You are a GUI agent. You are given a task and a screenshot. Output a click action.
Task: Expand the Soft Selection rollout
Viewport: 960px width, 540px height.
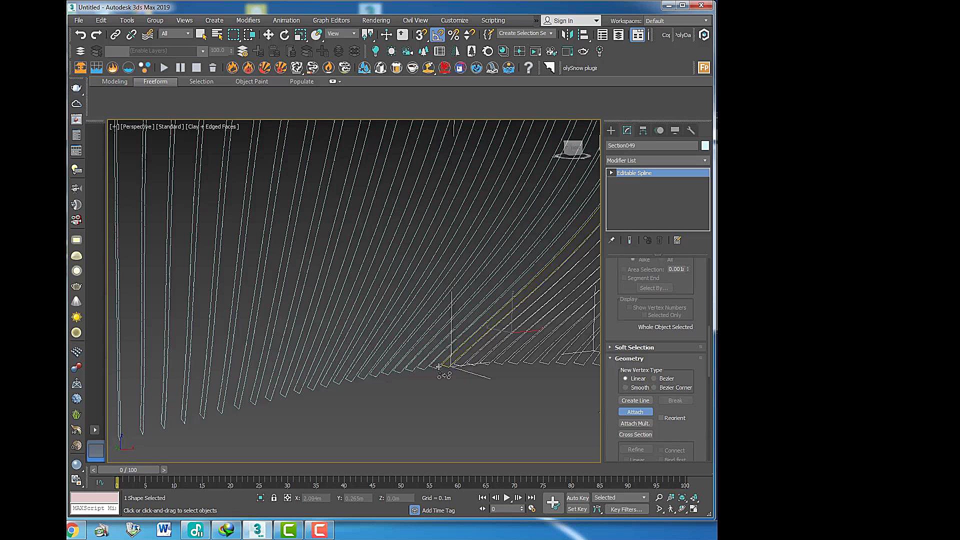(634, 347)
